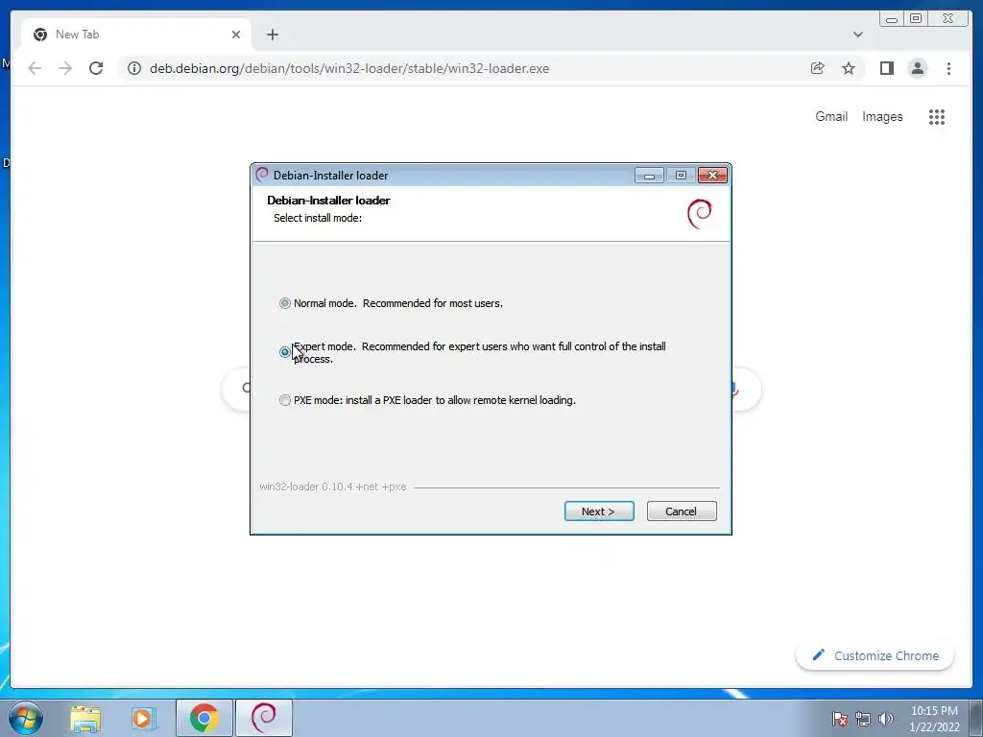The width and height of the screenshot is (983, 737).
Task: Close the New Tab tab
Action: point(236,35)
